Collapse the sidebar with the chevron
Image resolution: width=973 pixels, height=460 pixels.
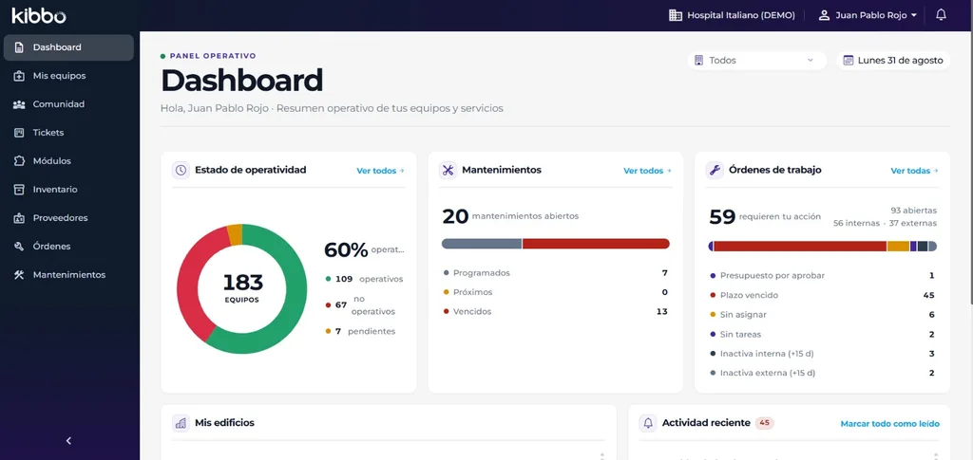coord(68,441)
